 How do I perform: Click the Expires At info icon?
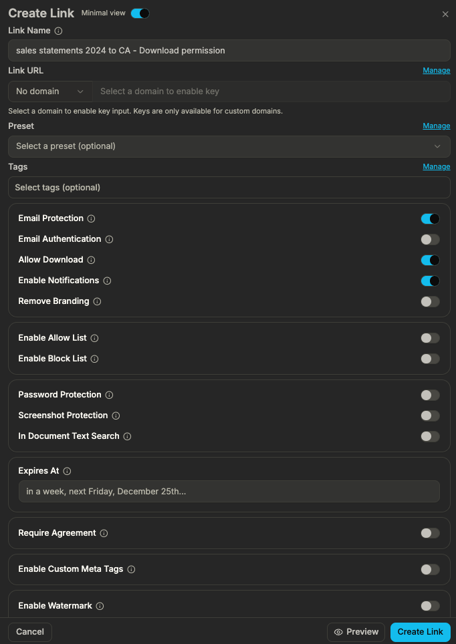(67, 471)
